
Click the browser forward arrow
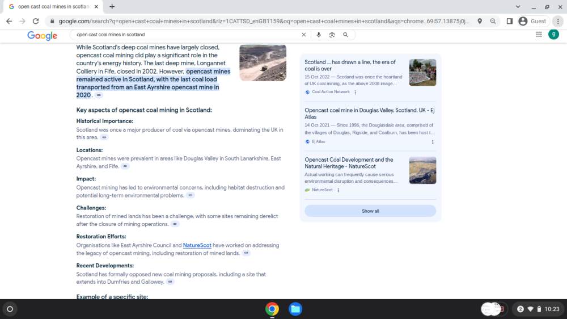[x=23, y=22]
